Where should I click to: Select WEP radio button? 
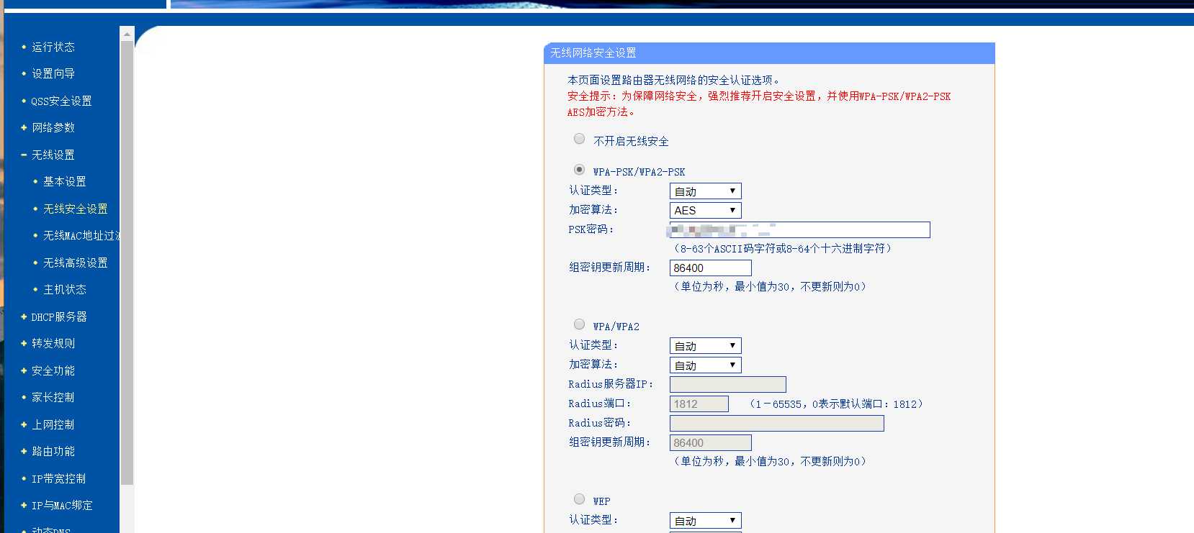(579, 499)
